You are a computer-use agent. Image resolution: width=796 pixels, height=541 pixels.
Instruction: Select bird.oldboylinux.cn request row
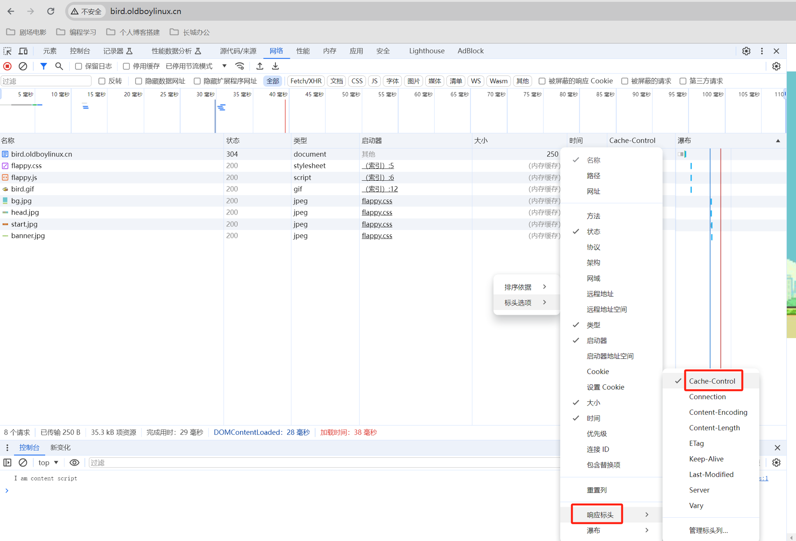click(x=280, y=154)
